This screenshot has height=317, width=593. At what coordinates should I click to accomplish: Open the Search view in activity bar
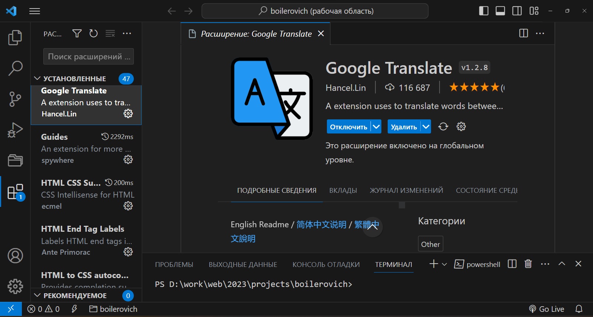click(15, 68)
